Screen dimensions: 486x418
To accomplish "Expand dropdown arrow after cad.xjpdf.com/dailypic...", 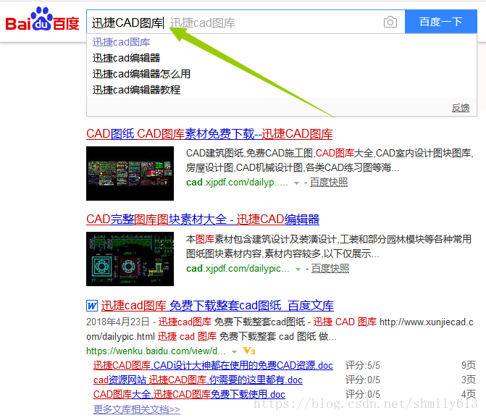I will pyautogui.click(x=298, y=269).
